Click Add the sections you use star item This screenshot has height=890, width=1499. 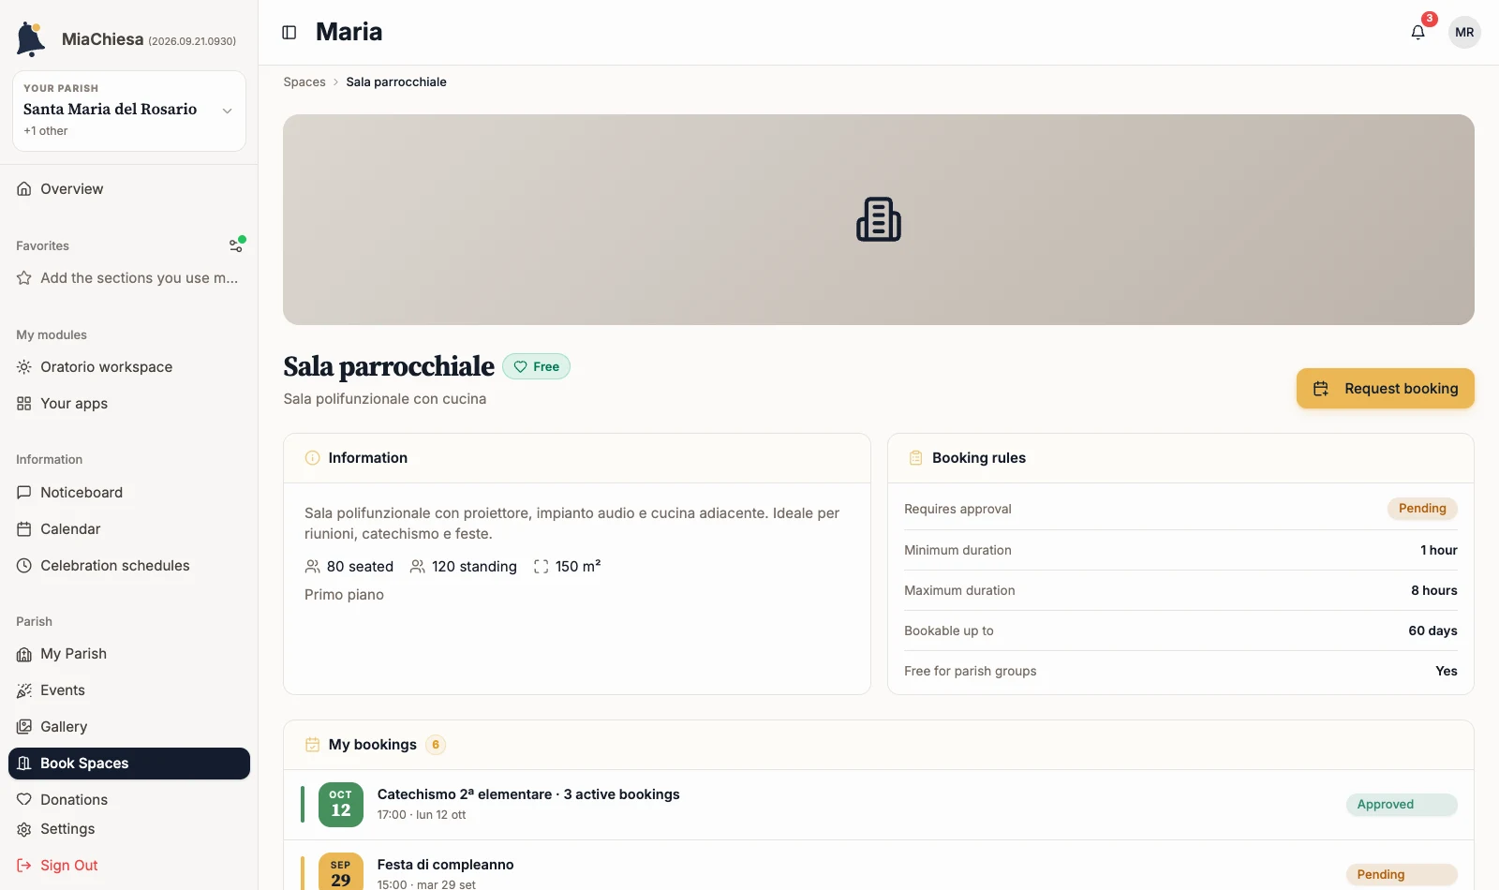129,278
